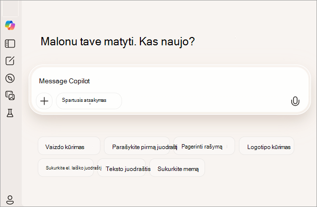Toggle the sidebar panel icon
Screen dimensions: 317x207
tap(10, 43)
